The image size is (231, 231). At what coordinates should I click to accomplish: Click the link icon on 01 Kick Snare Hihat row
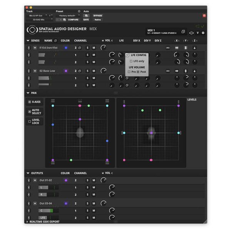tap(167, 48)
